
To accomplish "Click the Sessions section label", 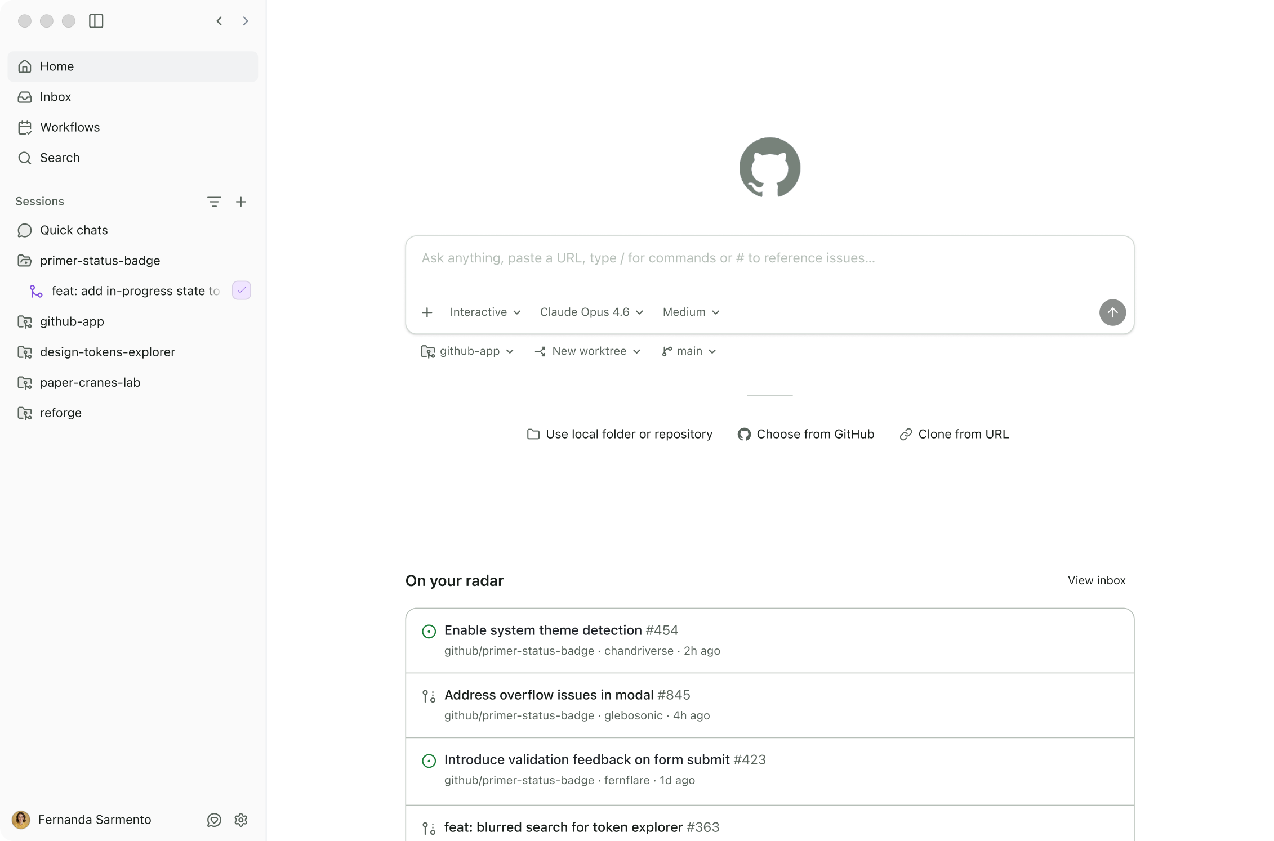I will pos(40,202).
